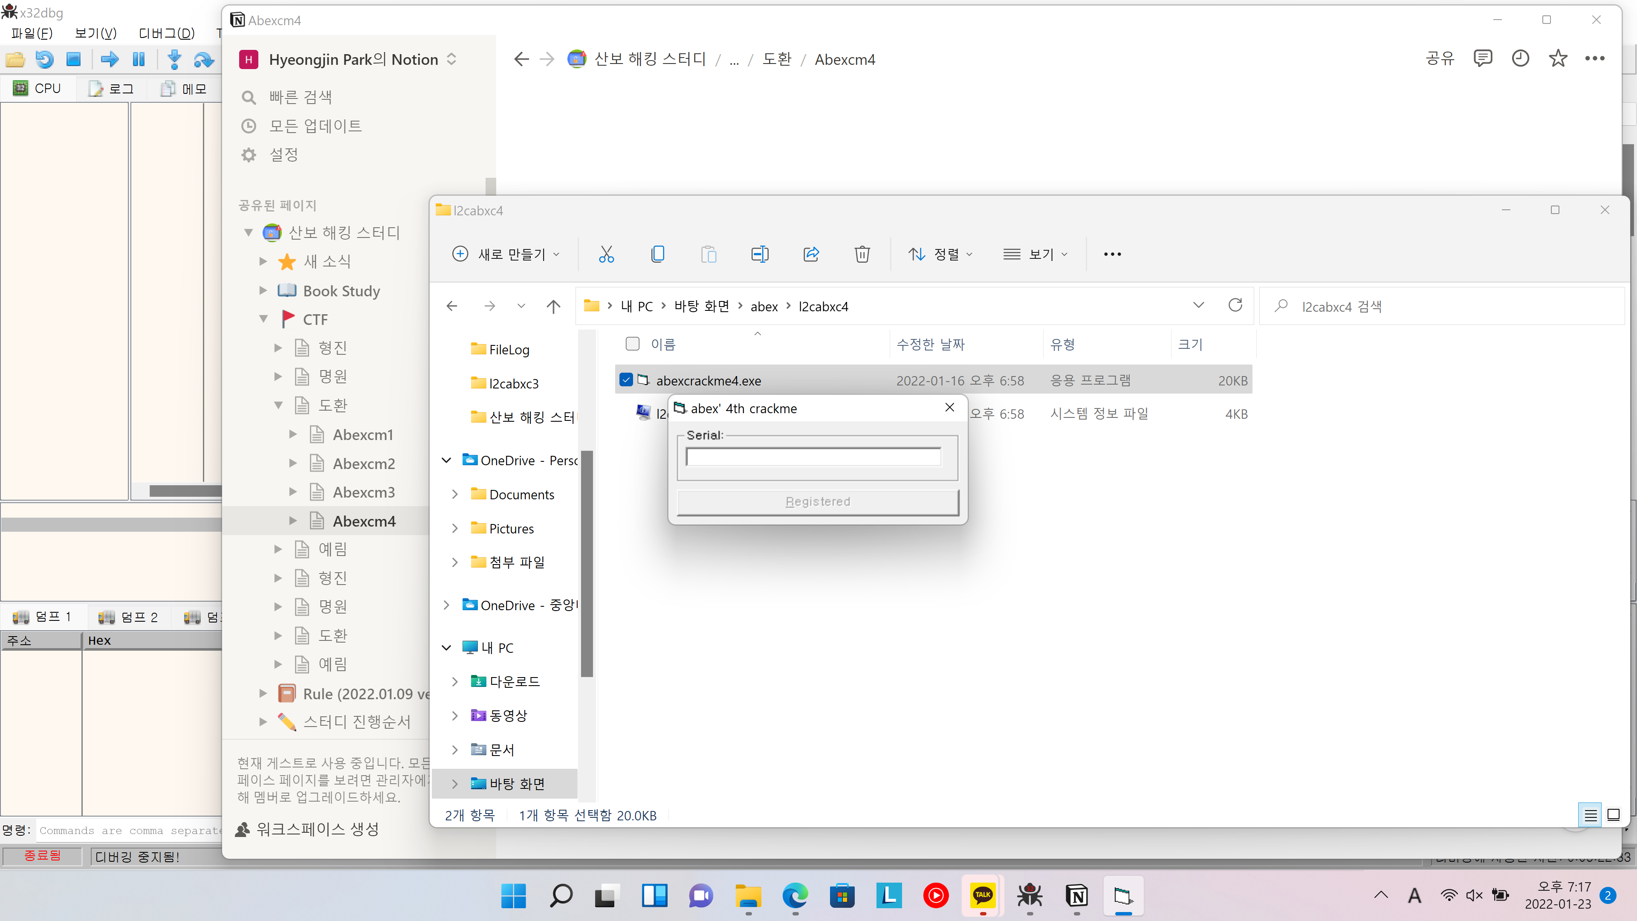The width and height of the screenshot is (1637, 921).
Task: Click the Serial input field
Action: tap(813, 456)
